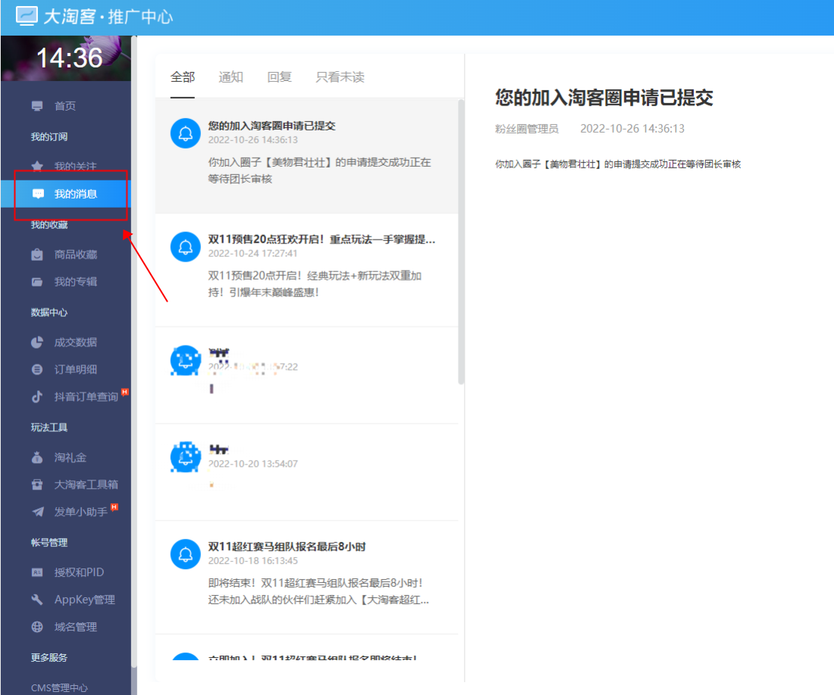Open the 双11预售20点狂欢开启 message
This screenshot has height=695, width=834.
click(x=321, y=240)
